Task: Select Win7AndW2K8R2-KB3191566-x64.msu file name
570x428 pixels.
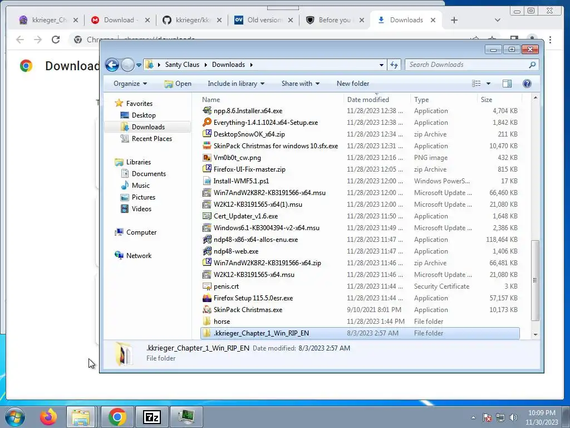Action: coord(269,193)
